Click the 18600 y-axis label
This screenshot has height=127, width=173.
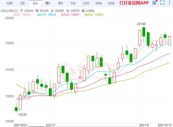(x=10, y=96)
